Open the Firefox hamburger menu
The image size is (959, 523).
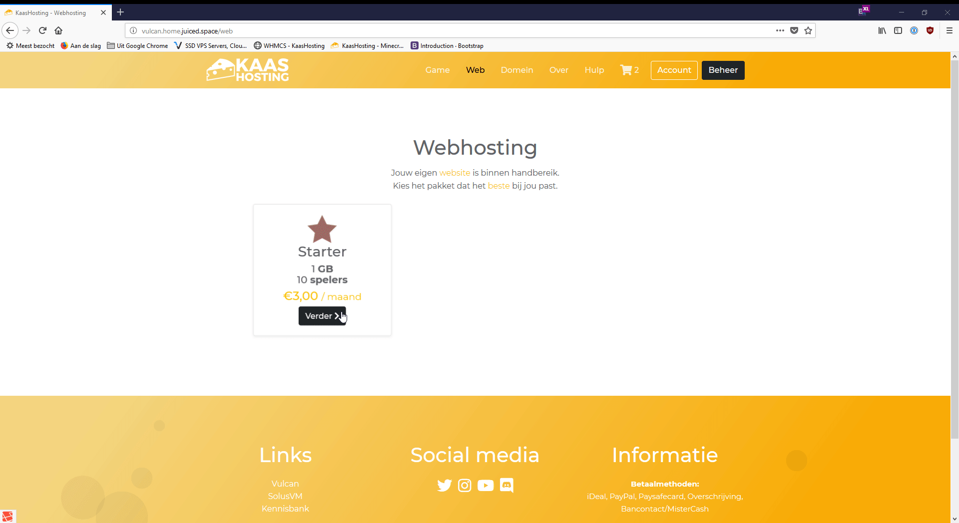tap(950, 30)
